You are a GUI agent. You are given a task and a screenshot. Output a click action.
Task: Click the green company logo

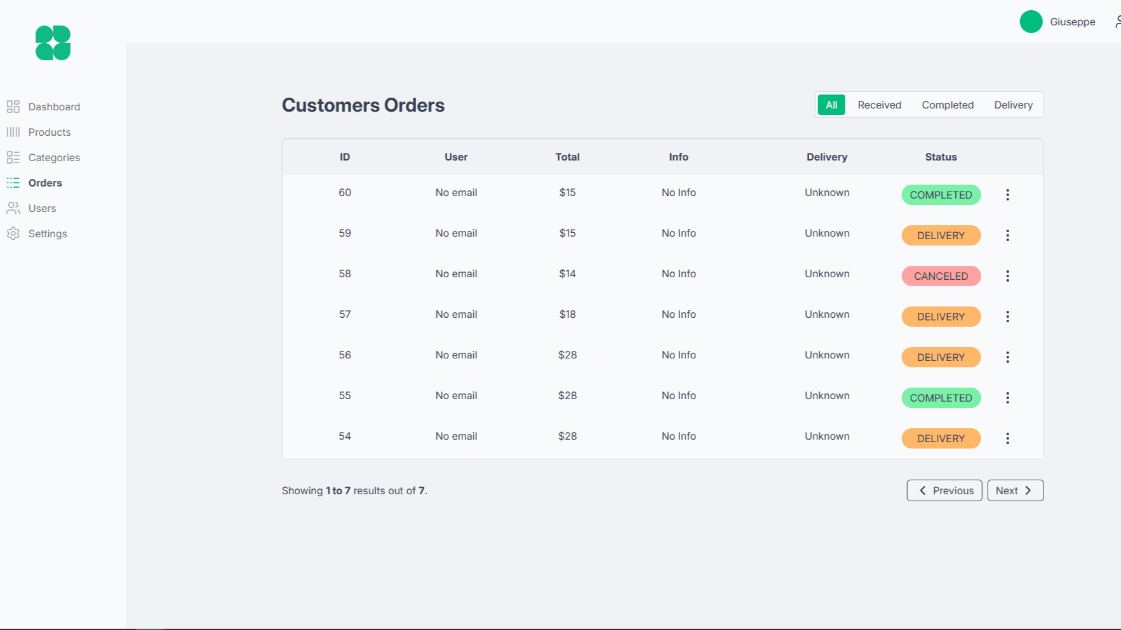pos(53,43)
